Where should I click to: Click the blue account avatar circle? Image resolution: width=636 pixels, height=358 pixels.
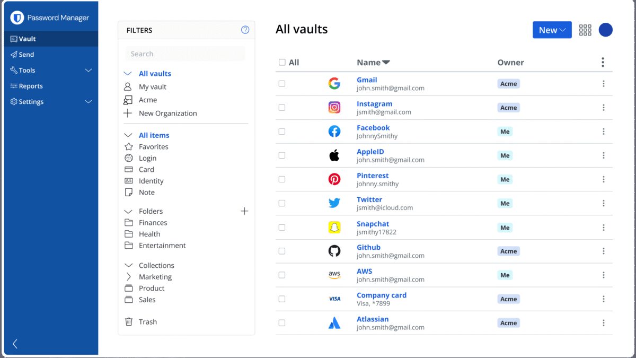[x=605, y=30]
